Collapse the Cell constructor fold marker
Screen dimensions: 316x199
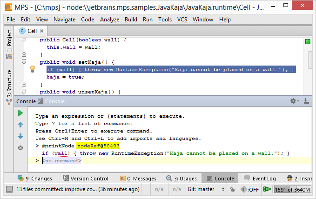24,40
